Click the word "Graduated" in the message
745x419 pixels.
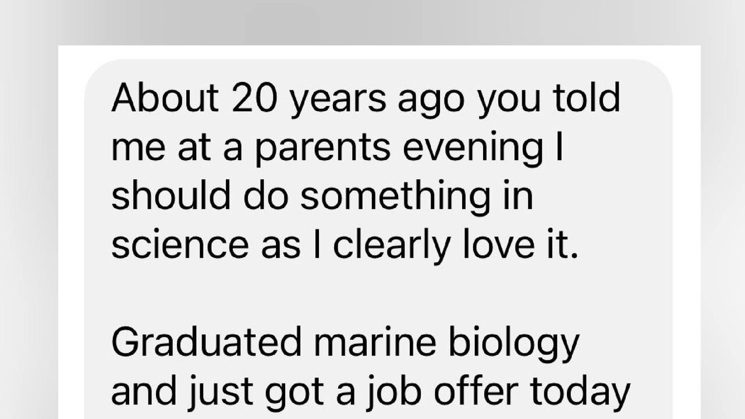pos(207,342)
